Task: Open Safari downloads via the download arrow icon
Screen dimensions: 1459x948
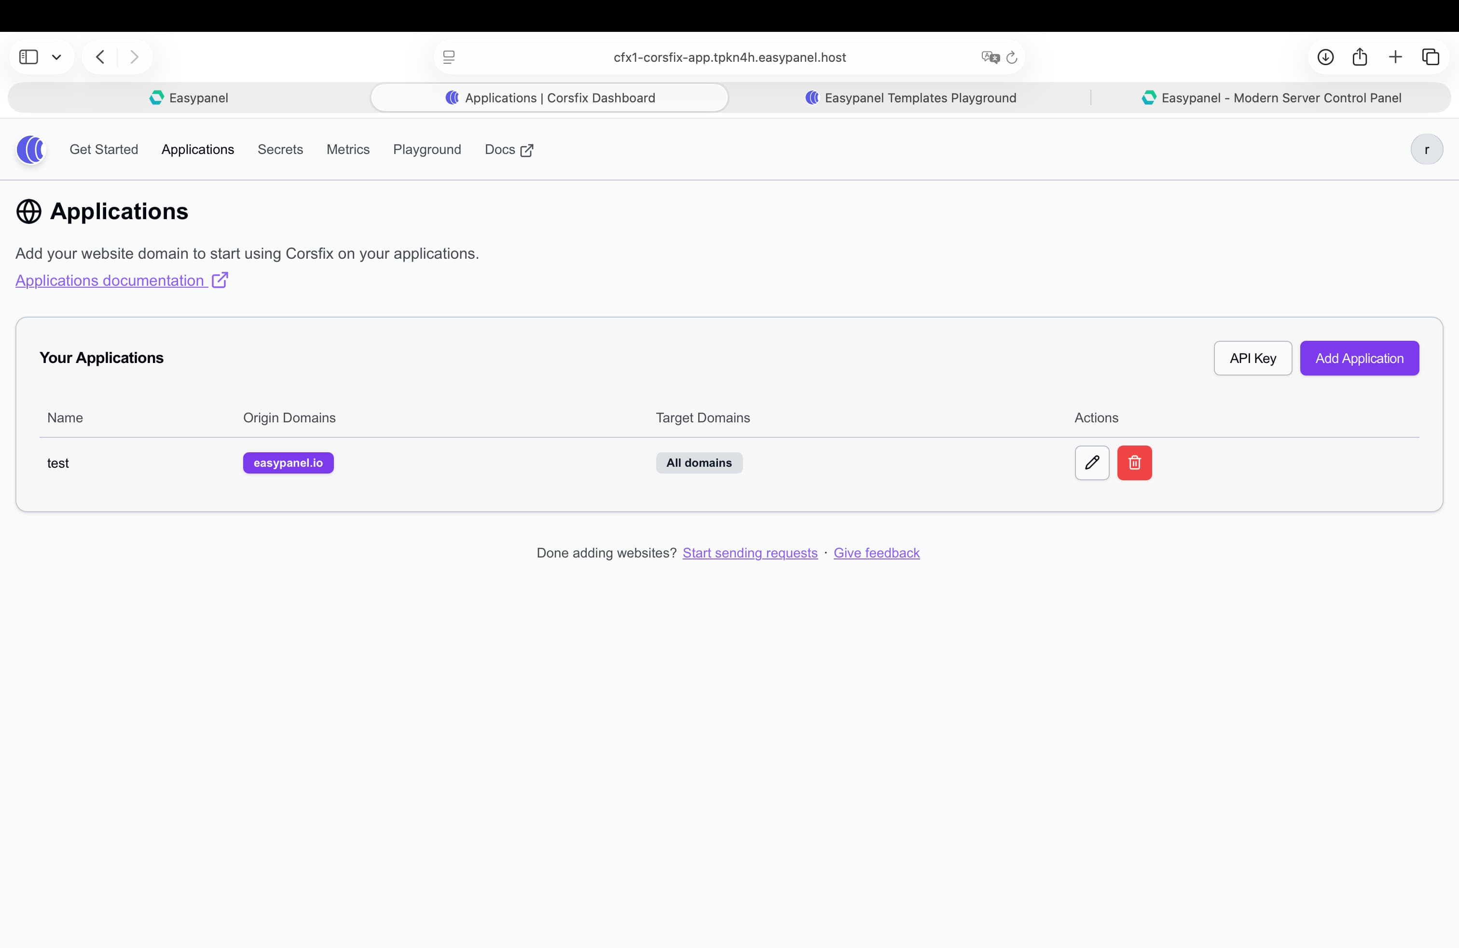Action: tap(1326, 56)
